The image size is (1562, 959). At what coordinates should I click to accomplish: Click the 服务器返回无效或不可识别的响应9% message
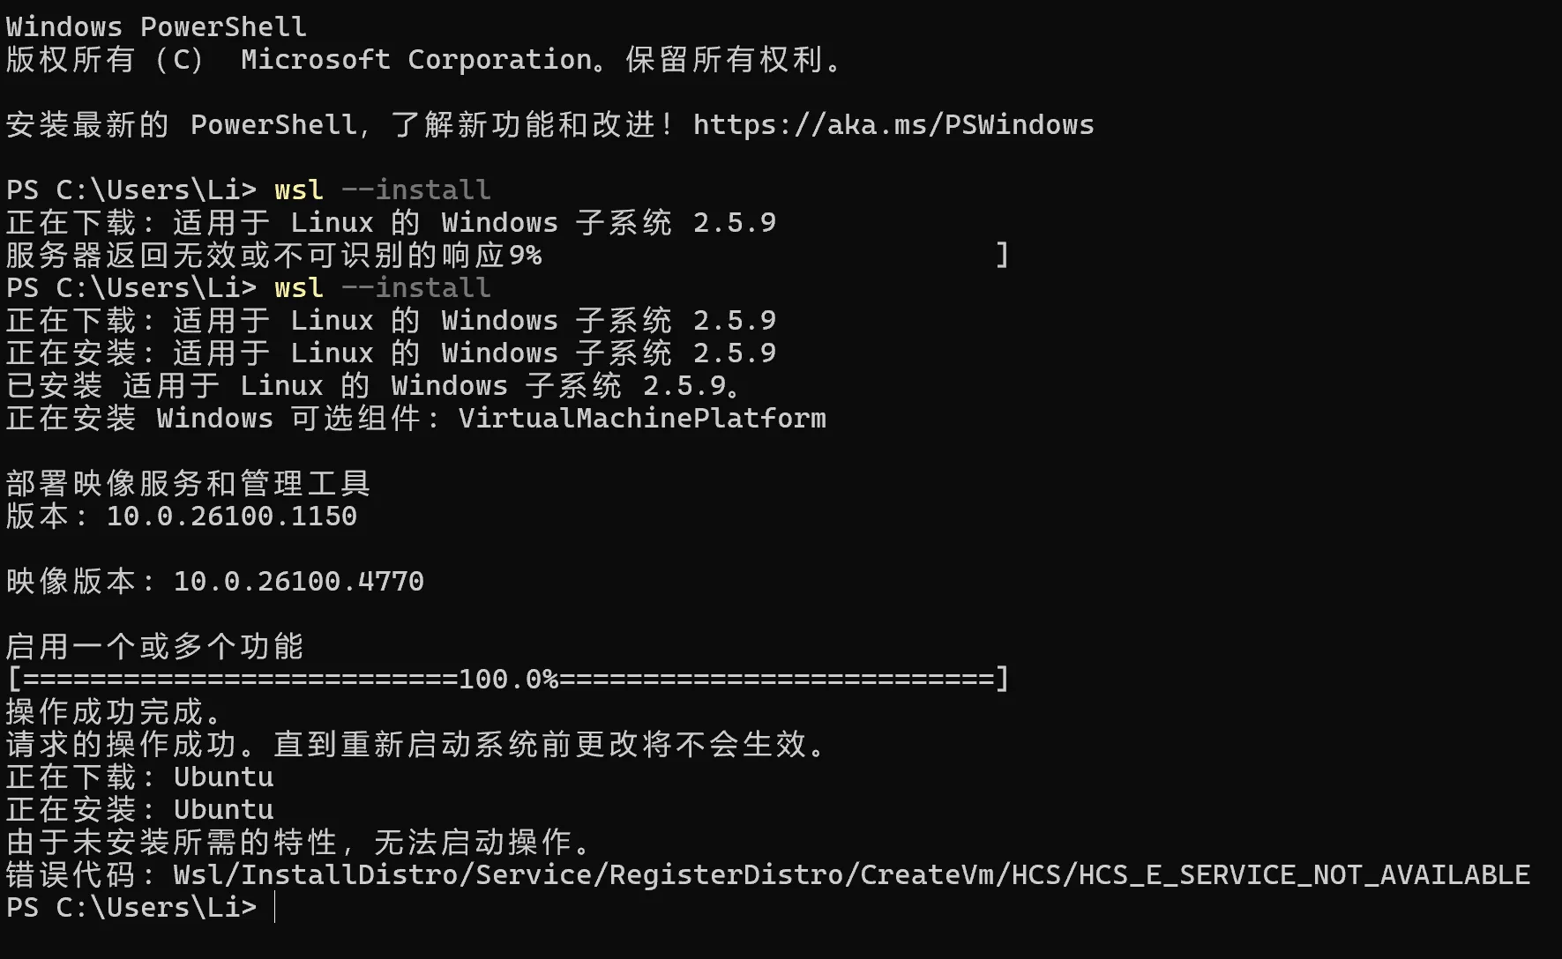[273, 256]
